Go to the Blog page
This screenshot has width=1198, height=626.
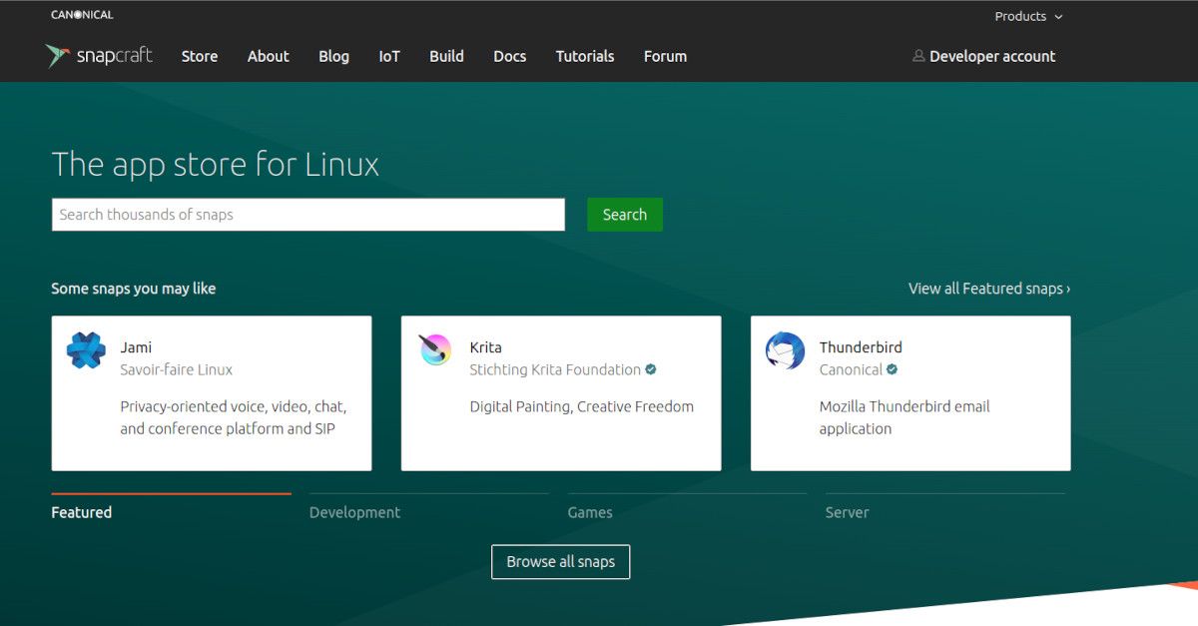click(333, 56)
